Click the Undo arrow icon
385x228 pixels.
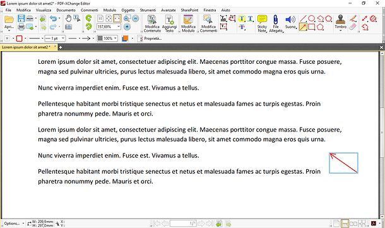point(53,18)
